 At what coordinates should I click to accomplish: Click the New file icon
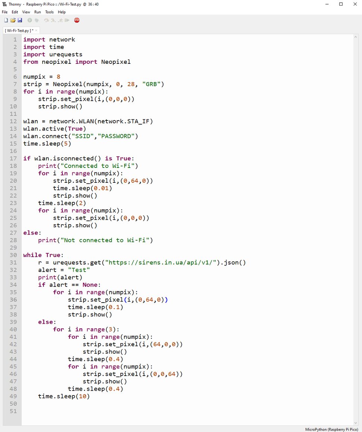(x=6, y=20)
